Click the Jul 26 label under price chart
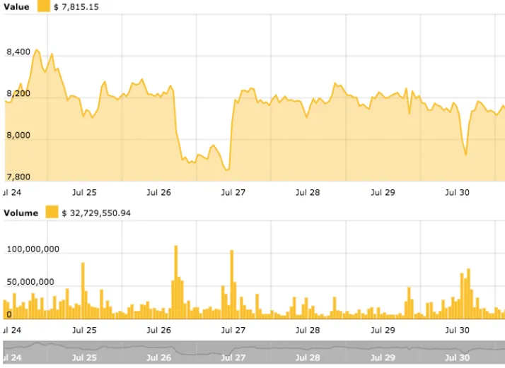The image size is (505, 368). 158,192
